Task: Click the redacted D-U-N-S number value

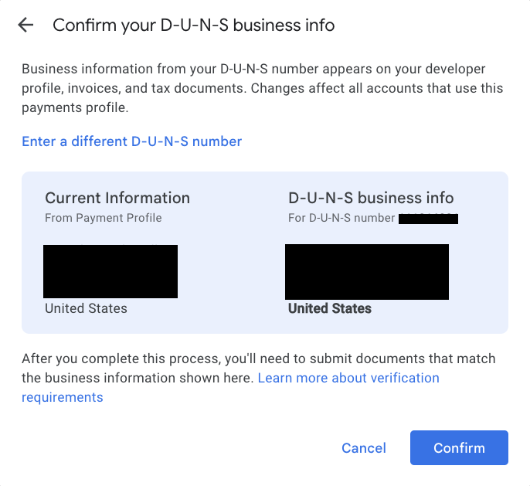Action: 428,219
